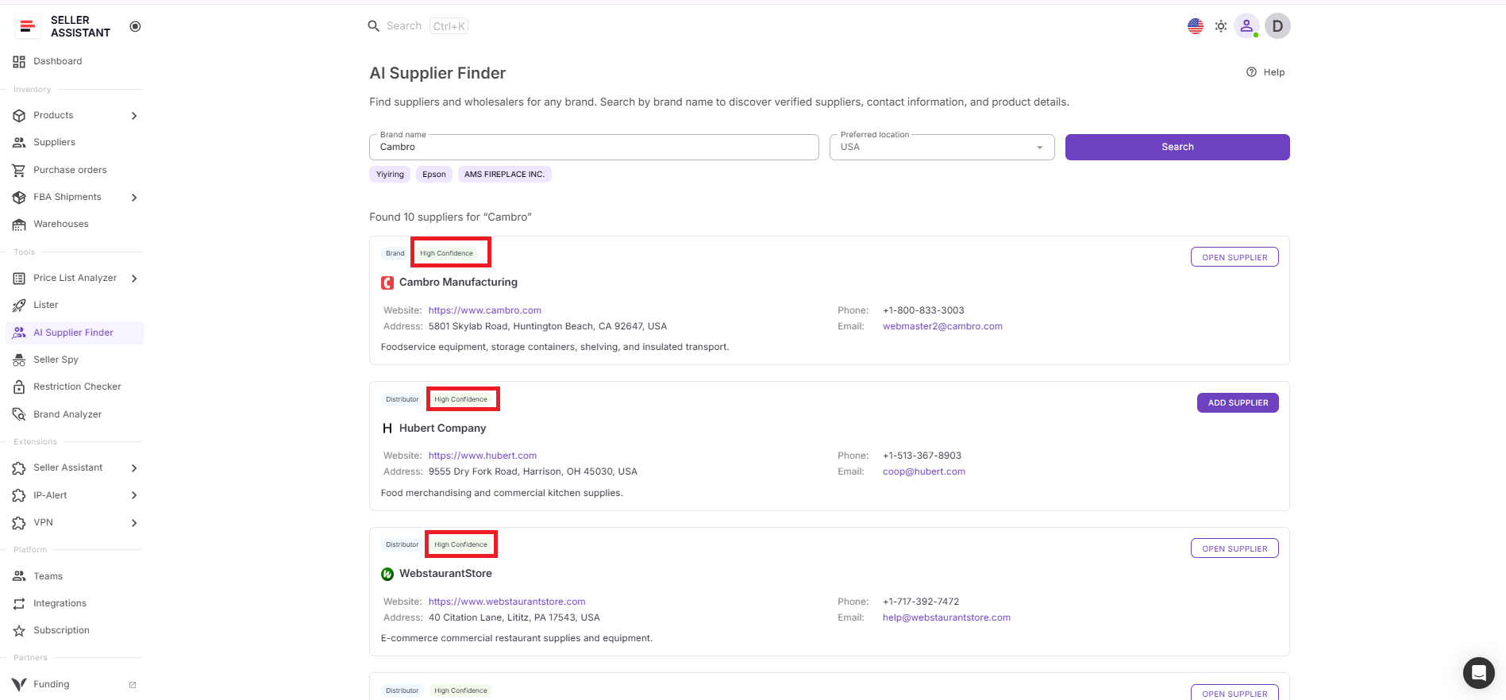This screenshot has height=700, width=1506.
Task: Click the Lister rocket icon
Action: pos(19,306)
